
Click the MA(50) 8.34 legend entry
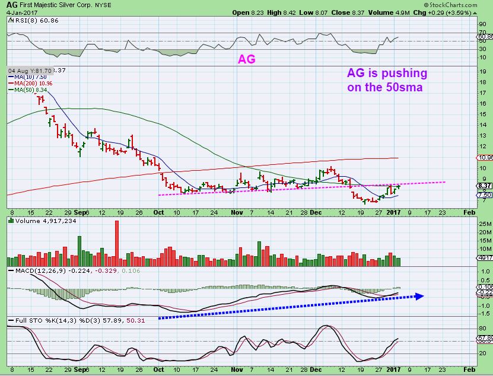27,90
